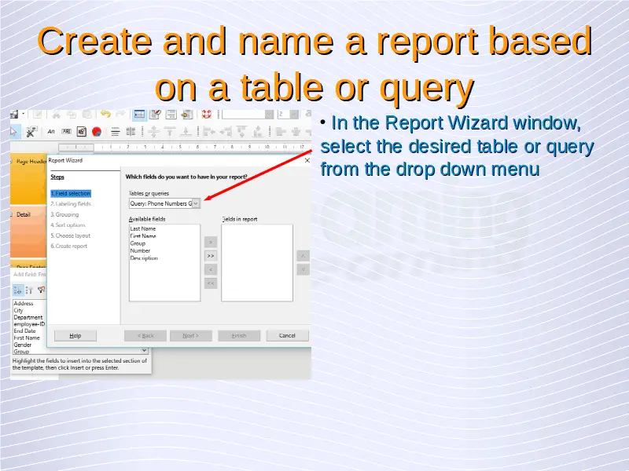The image size is (629, 471).
Task: Close the Report Wizard dialog
Action: [x=307, y=160]
